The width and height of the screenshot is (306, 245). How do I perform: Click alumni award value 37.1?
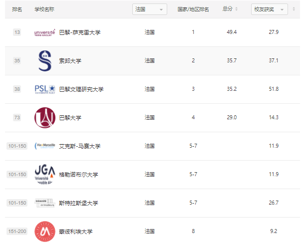[274, 61]
